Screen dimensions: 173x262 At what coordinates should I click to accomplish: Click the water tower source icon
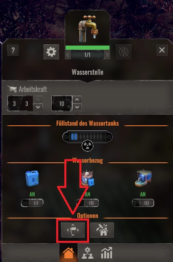pos(88,179)
